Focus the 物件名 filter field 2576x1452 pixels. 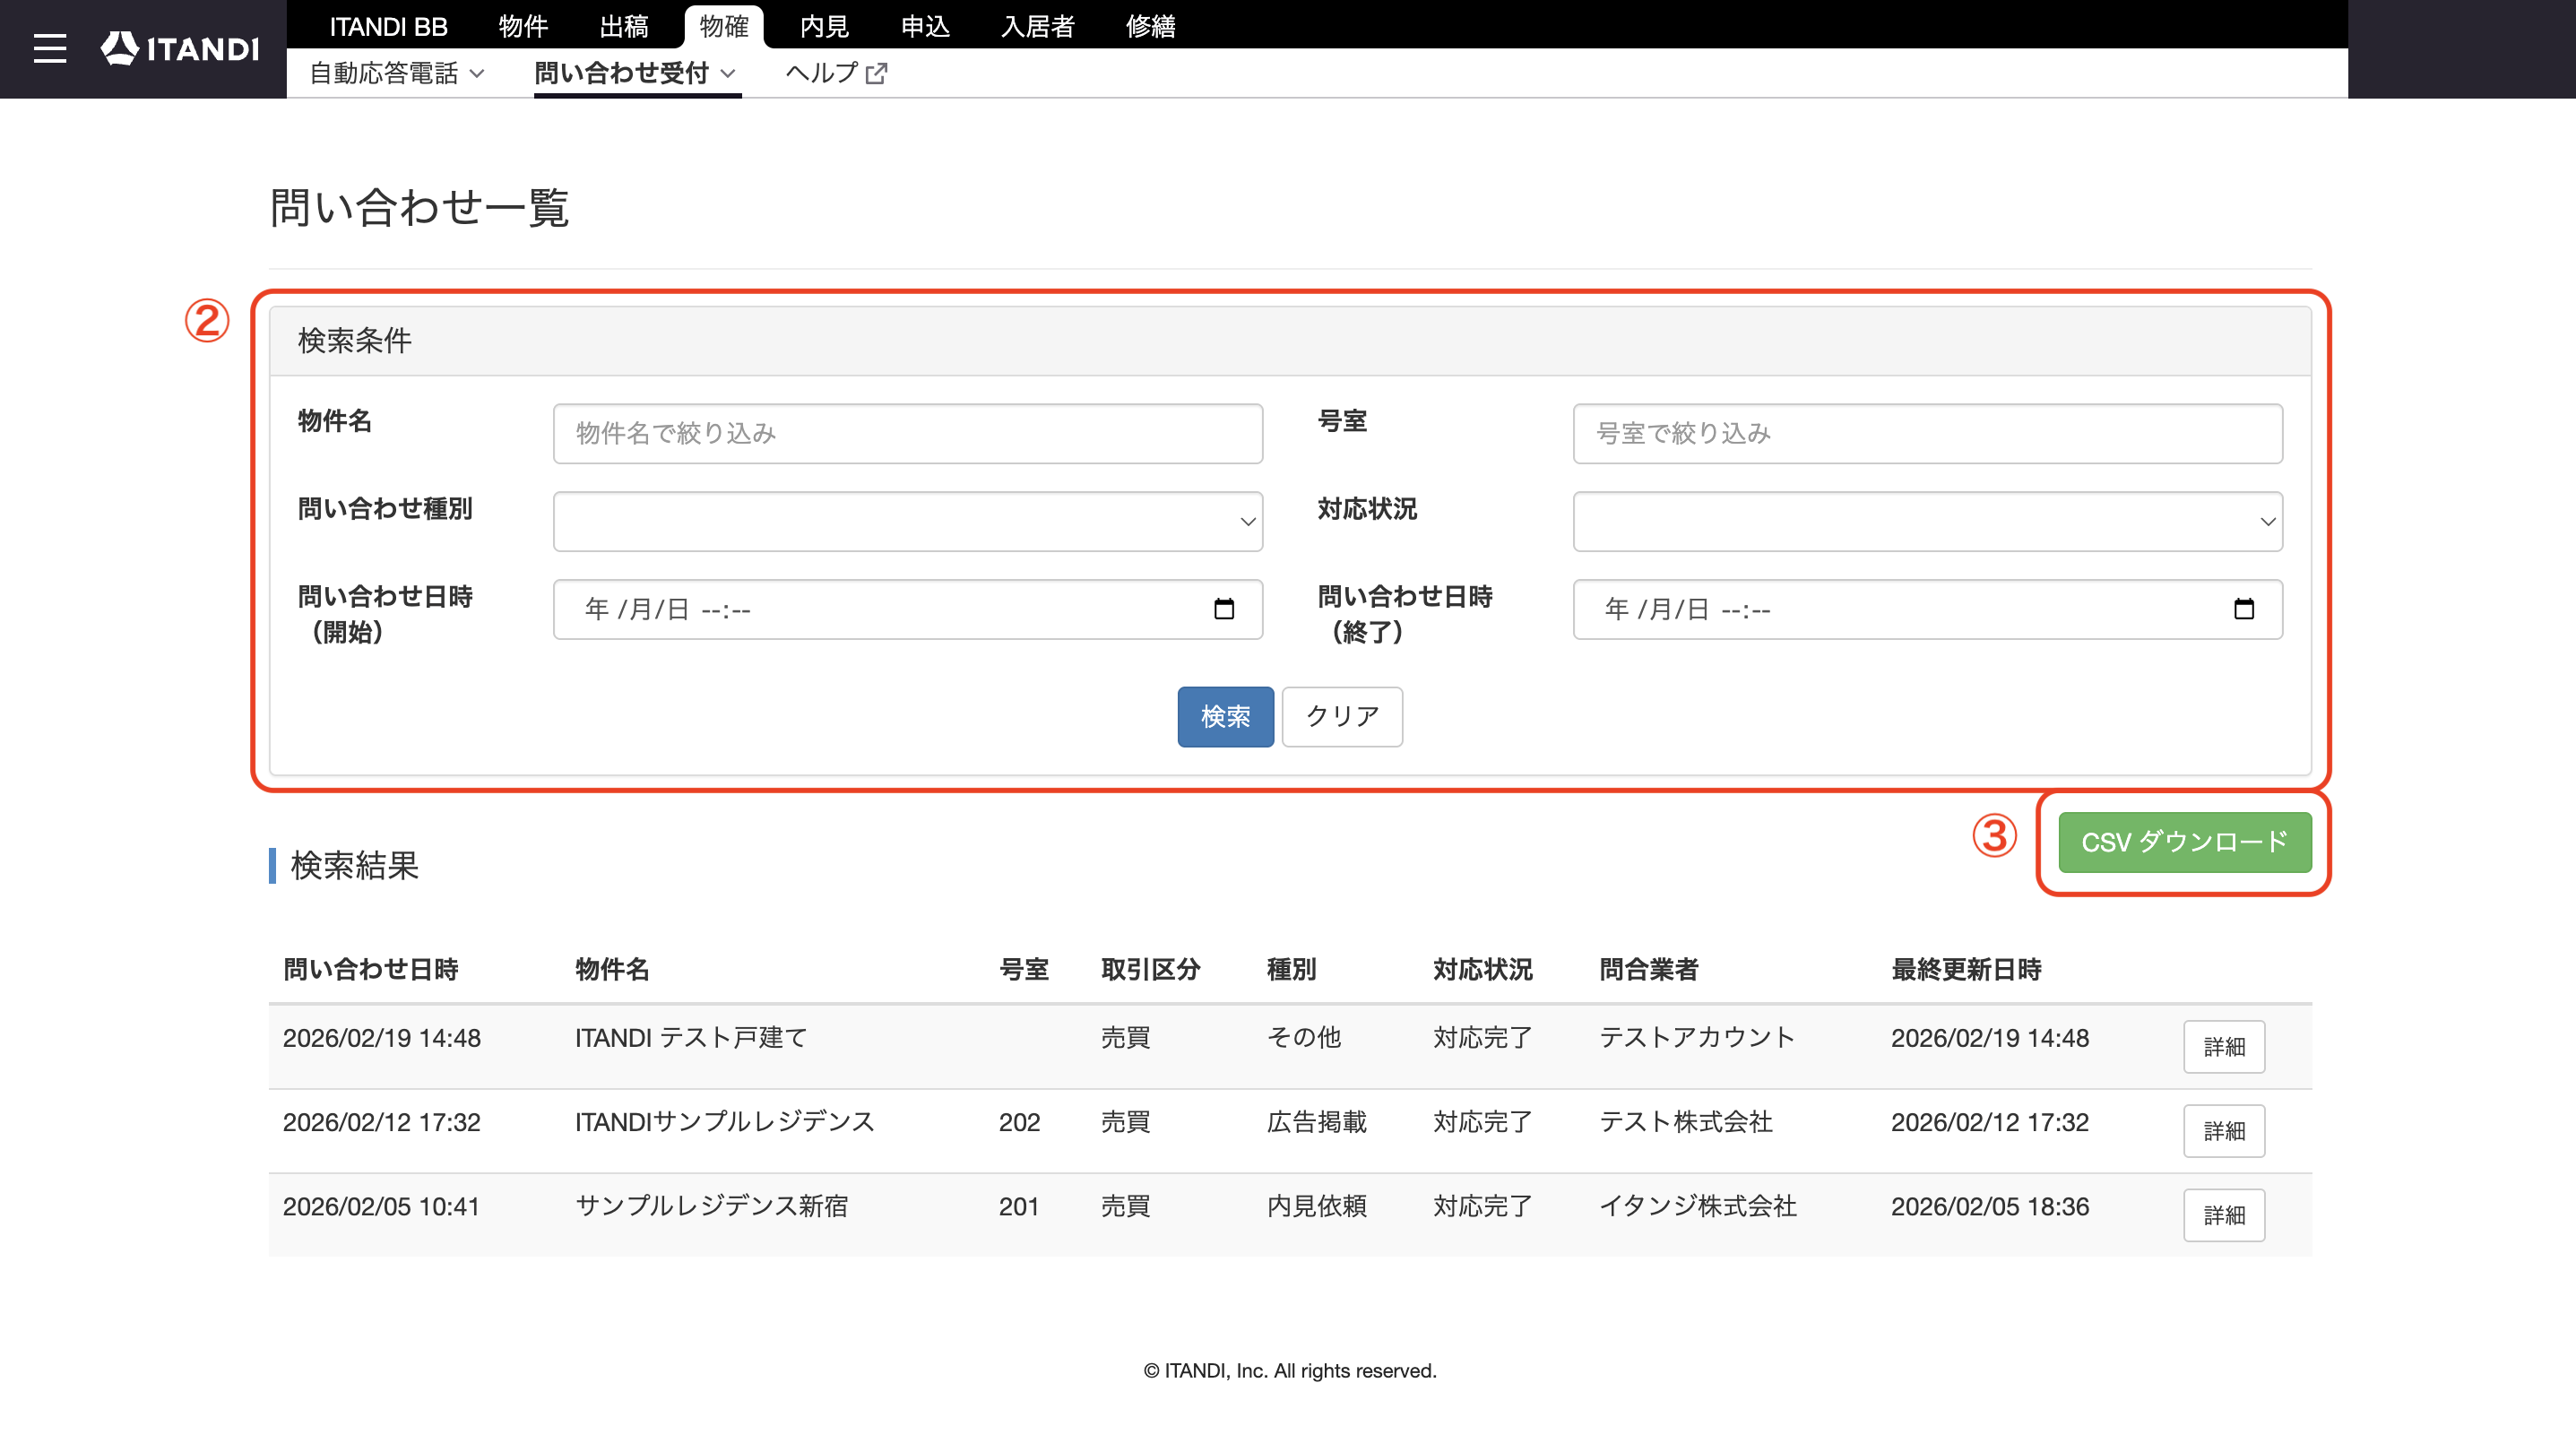pos(908,433)
